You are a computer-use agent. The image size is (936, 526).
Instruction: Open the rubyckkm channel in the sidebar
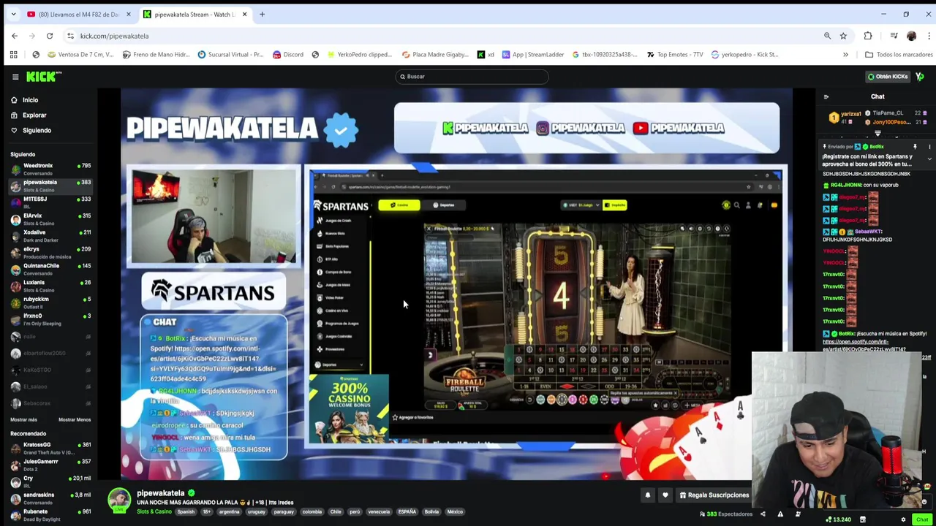tap(50, 302)
